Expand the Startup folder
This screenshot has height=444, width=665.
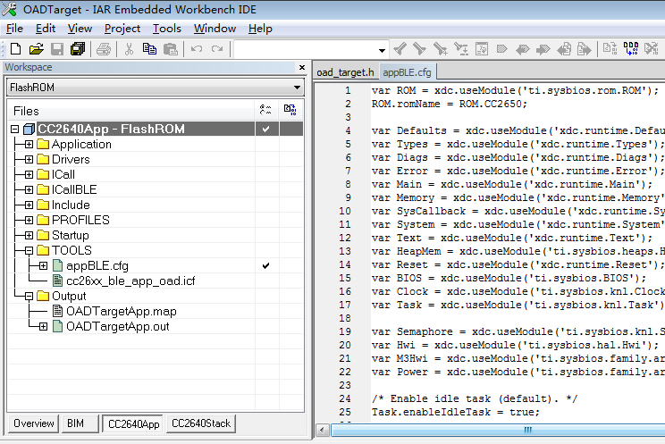point(29,235)
